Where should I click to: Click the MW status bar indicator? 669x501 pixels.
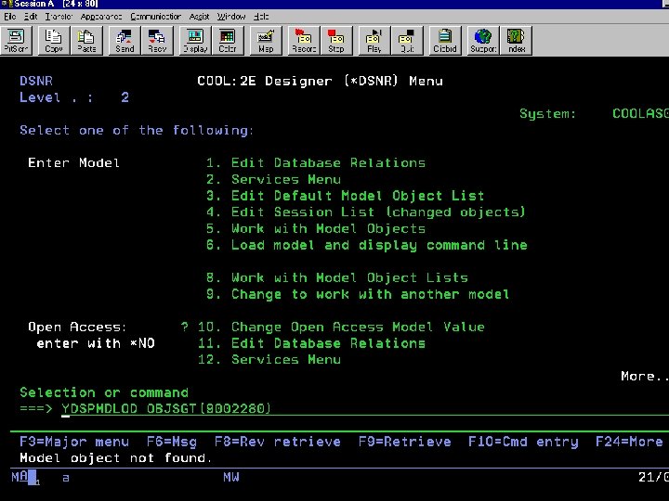231,477
